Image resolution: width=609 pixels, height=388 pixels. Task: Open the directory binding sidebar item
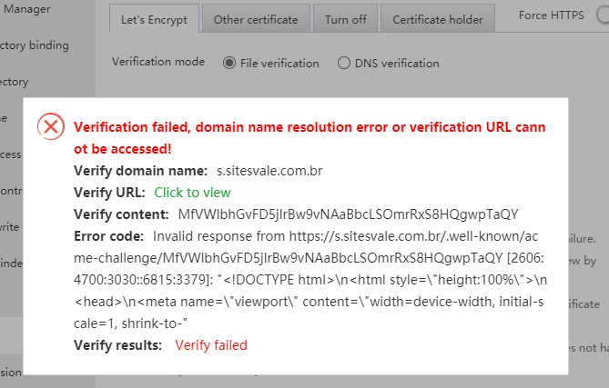[x=36, y=45]
